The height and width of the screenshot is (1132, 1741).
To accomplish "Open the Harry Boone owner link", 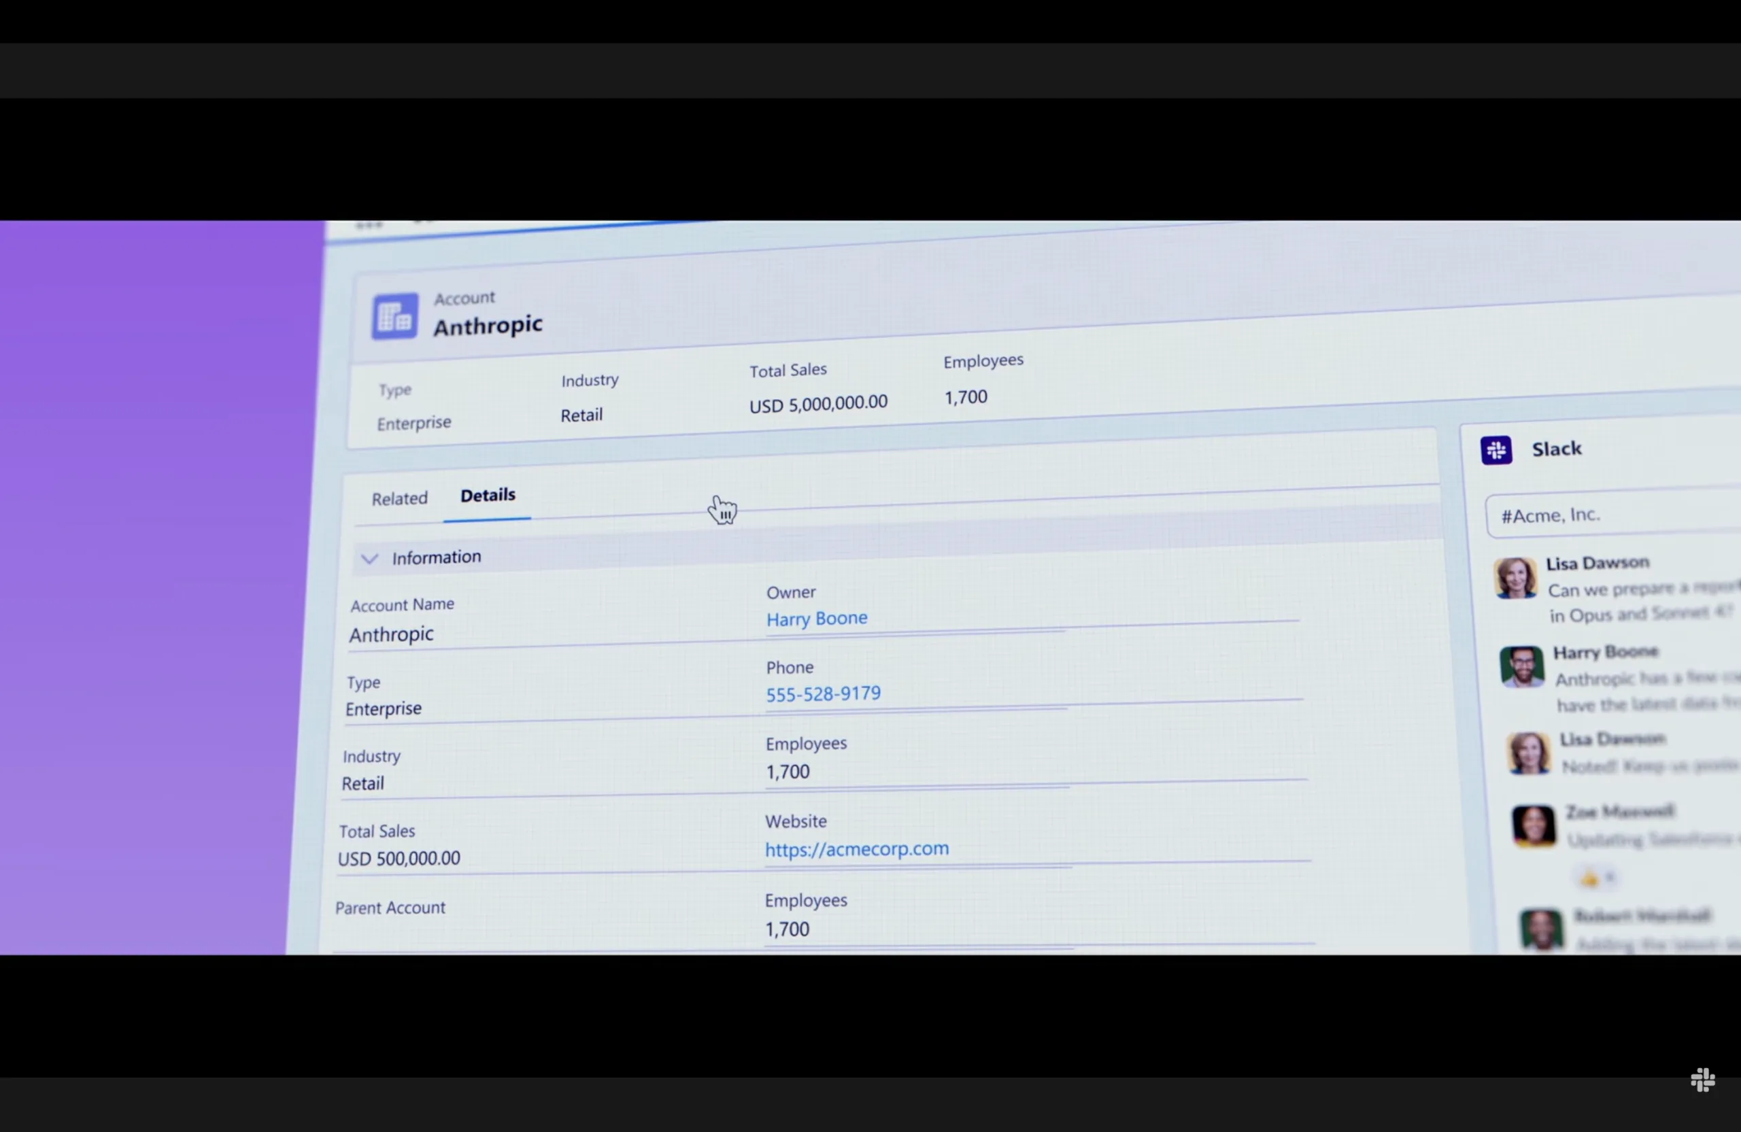I will [x=816, y=618].
